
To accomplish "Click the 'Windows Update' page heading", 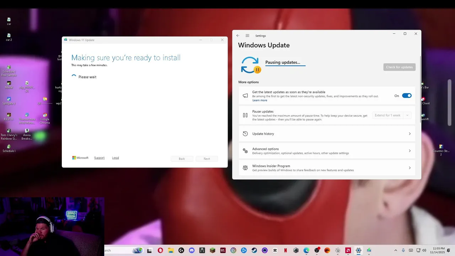I will pyautogui.click(x=264, y=45).
